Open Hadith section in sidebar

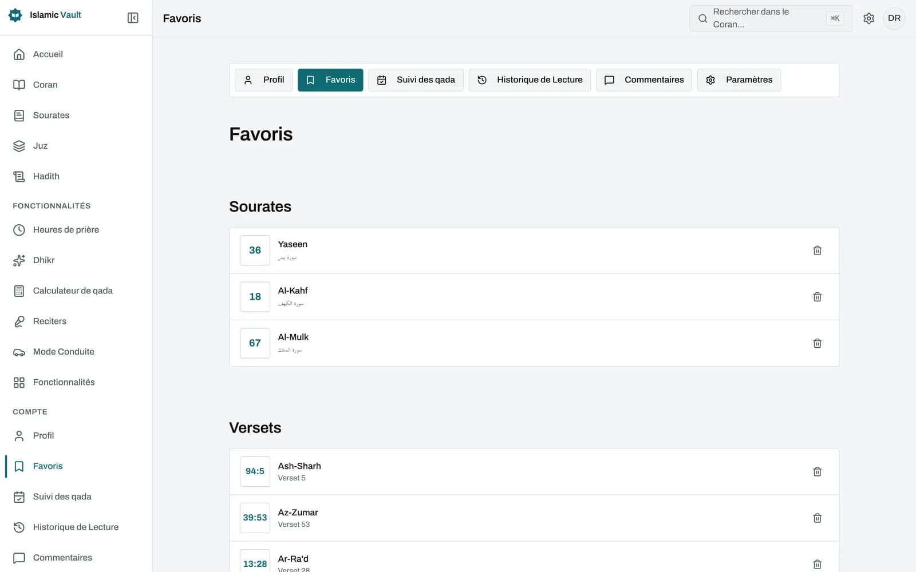tap(76, 176)
